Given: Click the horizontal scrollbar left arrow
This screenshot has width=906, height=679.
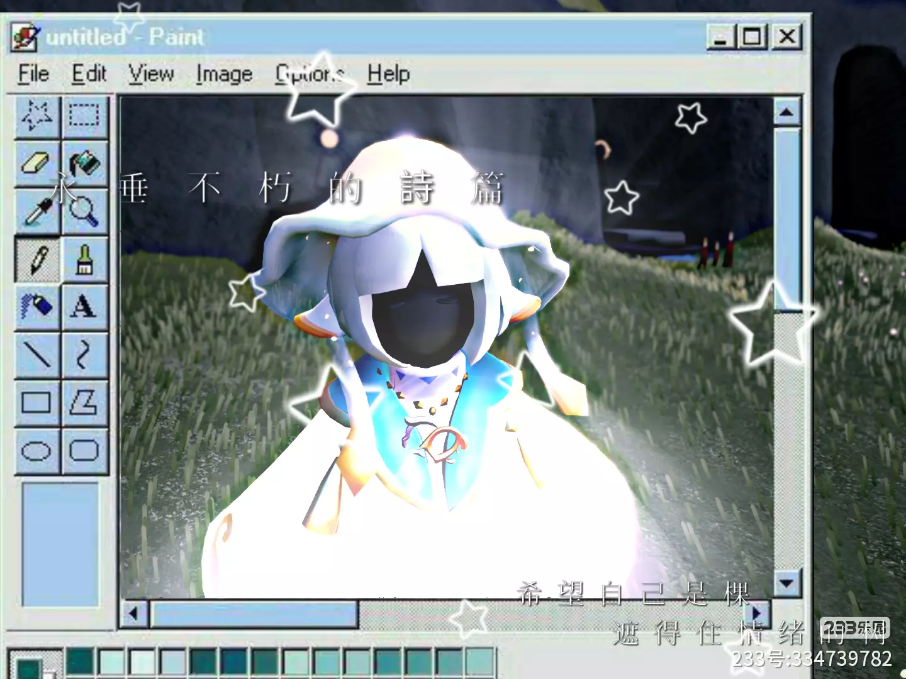Looking at the screenshot, I should 133,614.
